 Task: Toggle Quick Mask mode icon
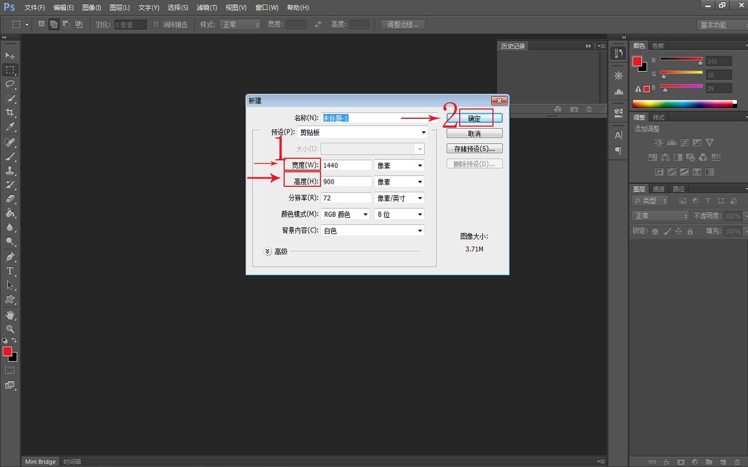tap(10, 370)
